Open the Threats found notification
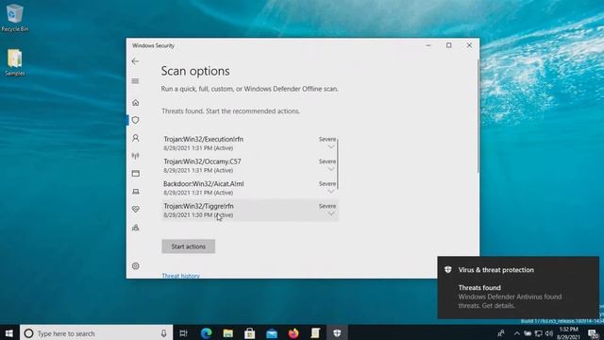This screenshot has width=604, height=340. (518, 287)
